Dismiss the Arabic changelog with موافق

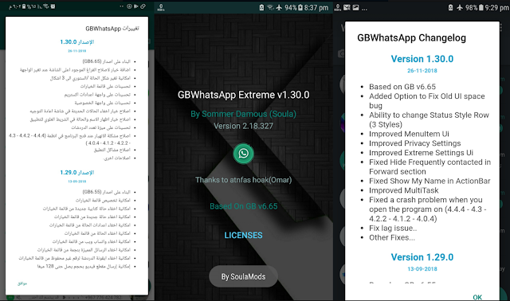click(22, 283)
